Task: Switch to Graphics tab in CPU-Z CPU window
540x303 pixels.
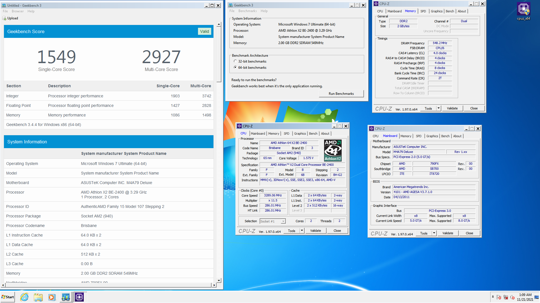Action: click(x=300, y=134)
